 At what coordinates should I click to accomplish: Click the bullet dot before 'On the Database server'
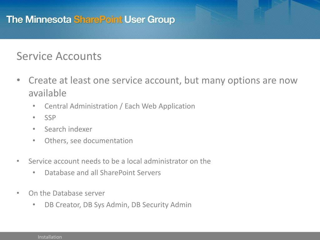pos(18,193)
